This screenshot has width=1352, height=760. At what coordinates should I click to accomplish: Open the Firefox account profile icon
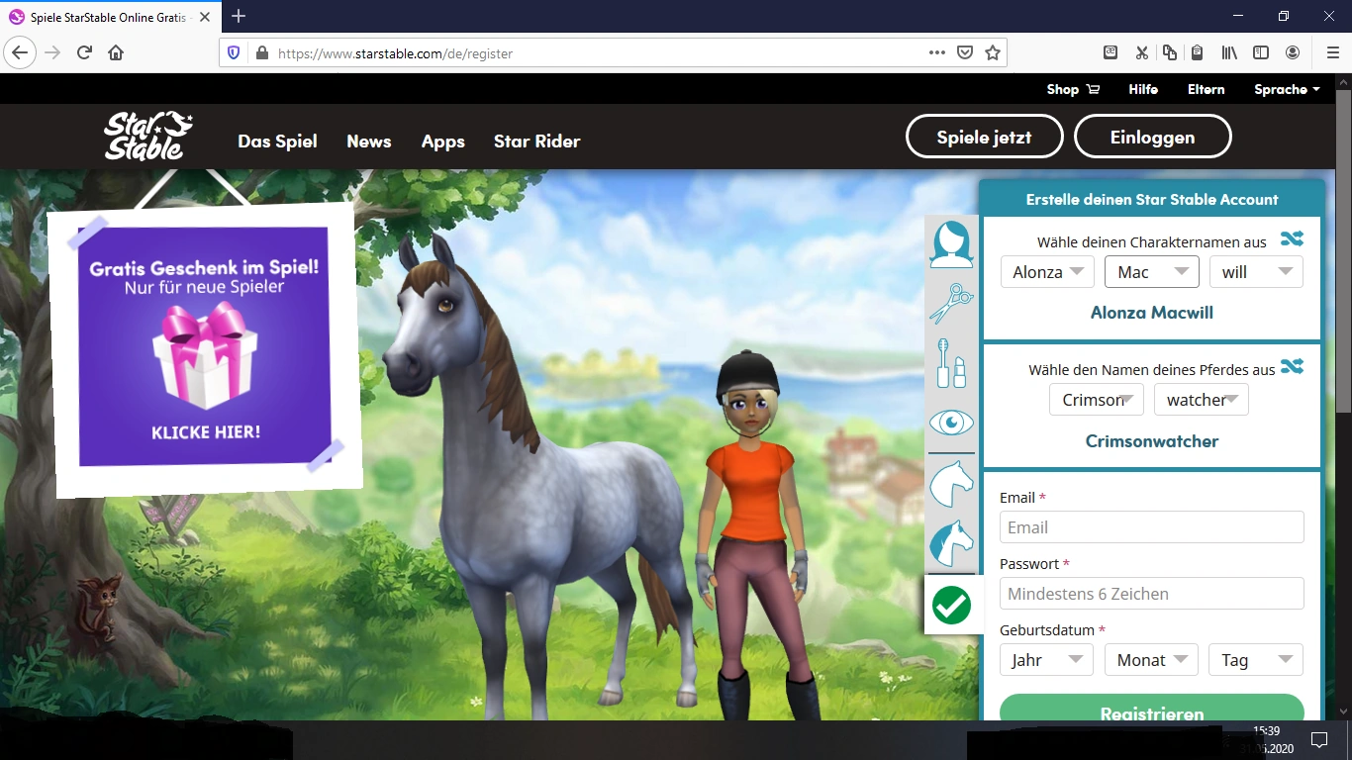1293,52
